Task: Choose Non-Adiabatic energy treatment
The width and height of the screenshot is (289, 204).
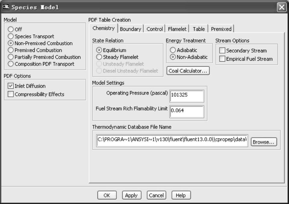Action: (173, 57)
